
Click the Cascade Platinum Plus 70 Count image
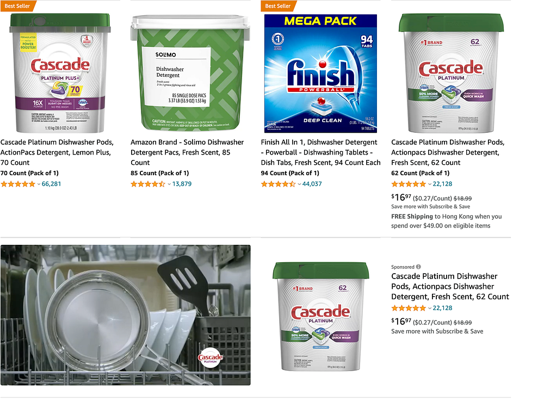(60, 73)
